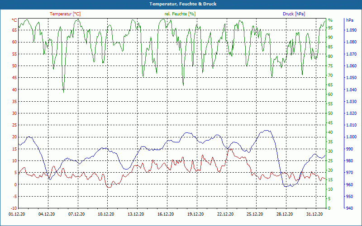
Task: Click the date label 01.12.20
Action: tap(17, 214)
